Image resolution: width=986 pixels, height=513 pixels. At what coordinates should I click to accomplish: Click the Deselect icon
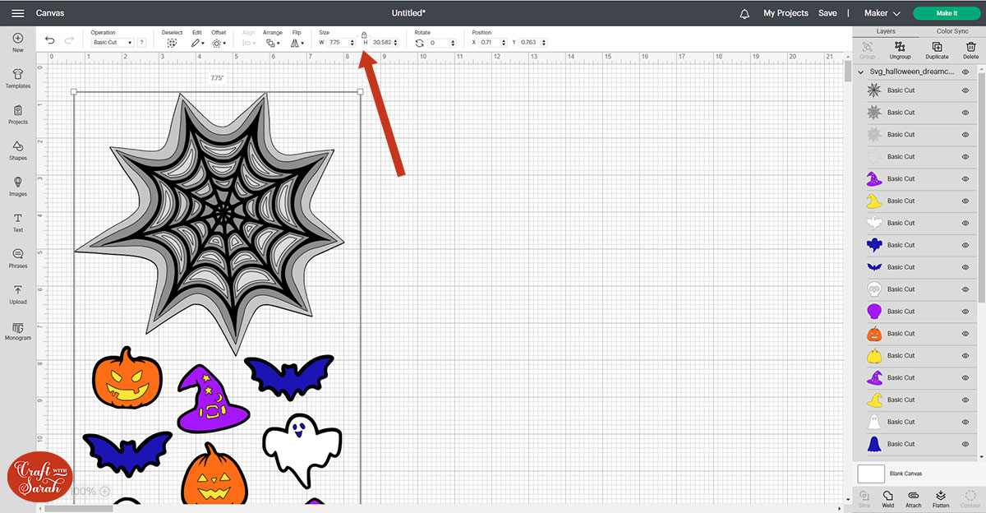click(x=172, y=42)
